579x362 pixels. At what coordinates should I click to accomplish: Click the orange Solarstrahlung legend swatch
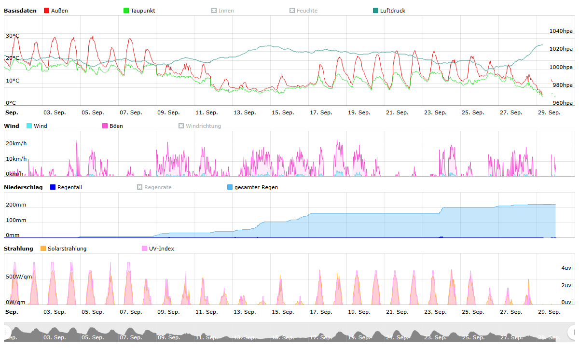pyautogui.click(x=43, y=249)
